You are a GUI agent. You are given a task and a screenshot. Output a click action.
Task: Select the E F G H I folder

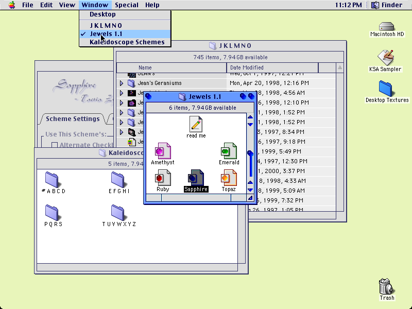click(118, 180)
